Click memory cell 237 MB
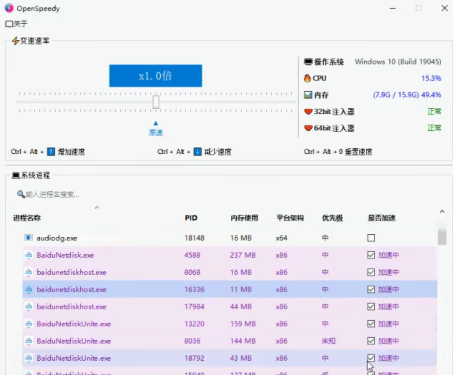The image size is (453, 375). tap(243, 255)
